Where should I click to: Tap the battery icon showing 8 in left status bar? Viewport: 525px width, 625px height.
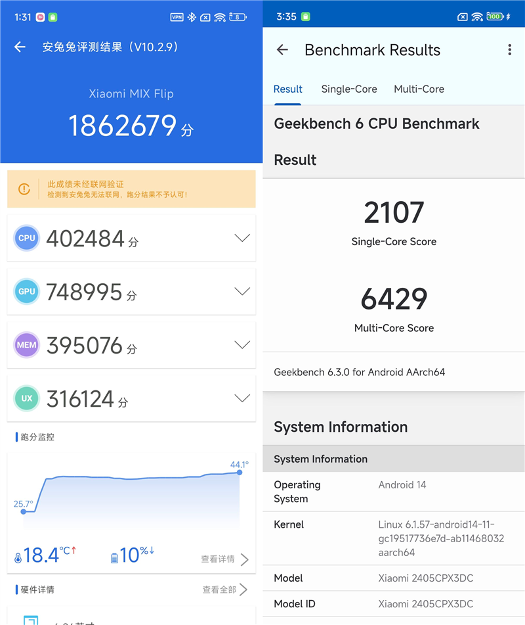pyautogui.click(x=238, y=17)
